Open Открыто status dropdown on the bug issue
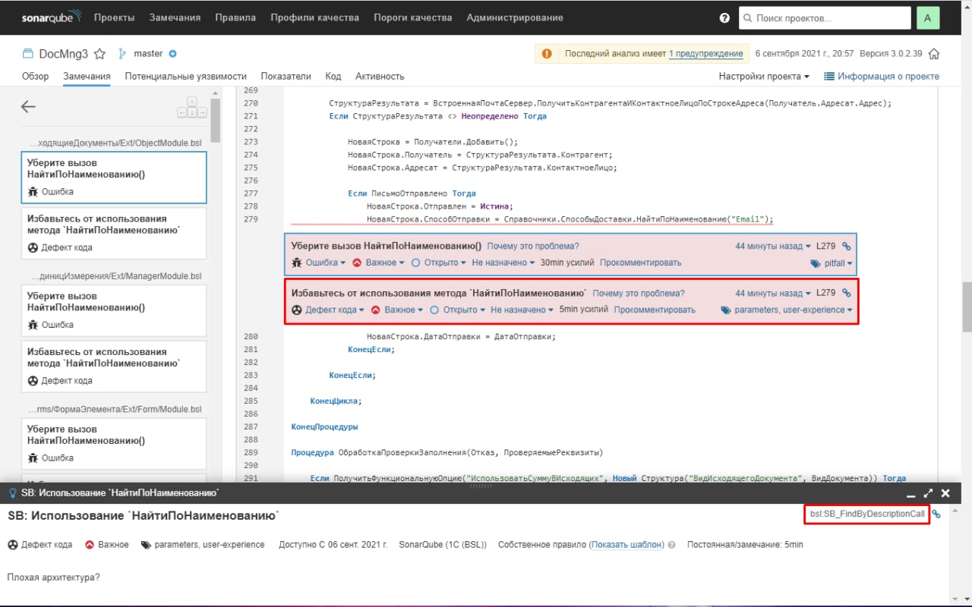This screenshot has height=607, width=972. [439, 263]
